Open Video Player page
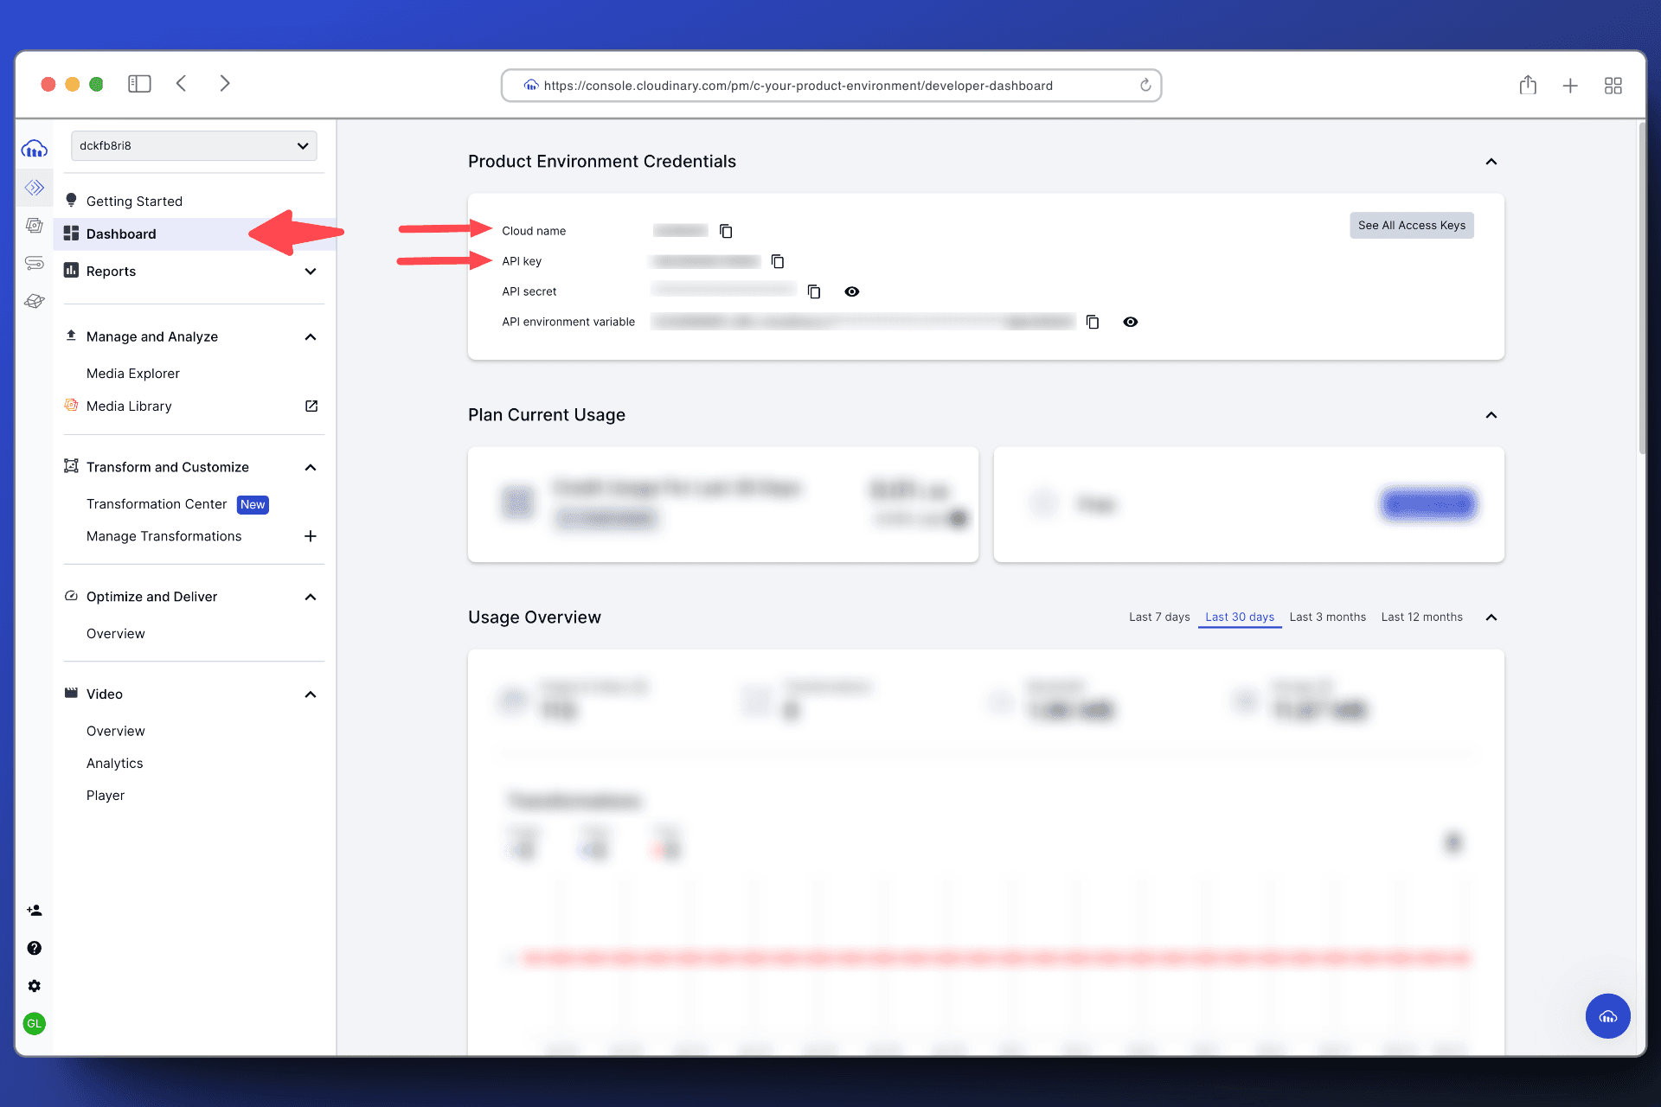 [106, 796]
